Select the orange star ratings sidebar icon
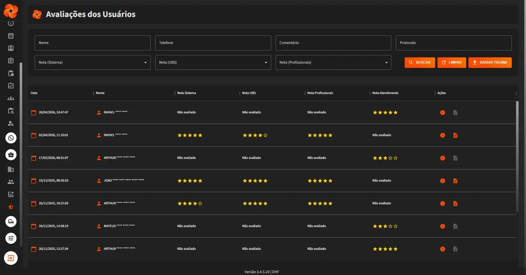The height and width of the screenshot is (275, 526). (x=11, y=207)
